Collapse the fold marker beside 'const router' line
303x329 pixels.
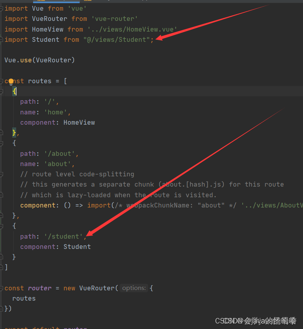pos(1,288)
